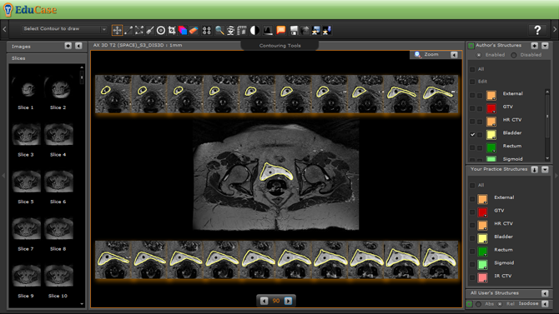Click practice Sigmoid light green swatch
Screen dimensions: 559x314
482,265
